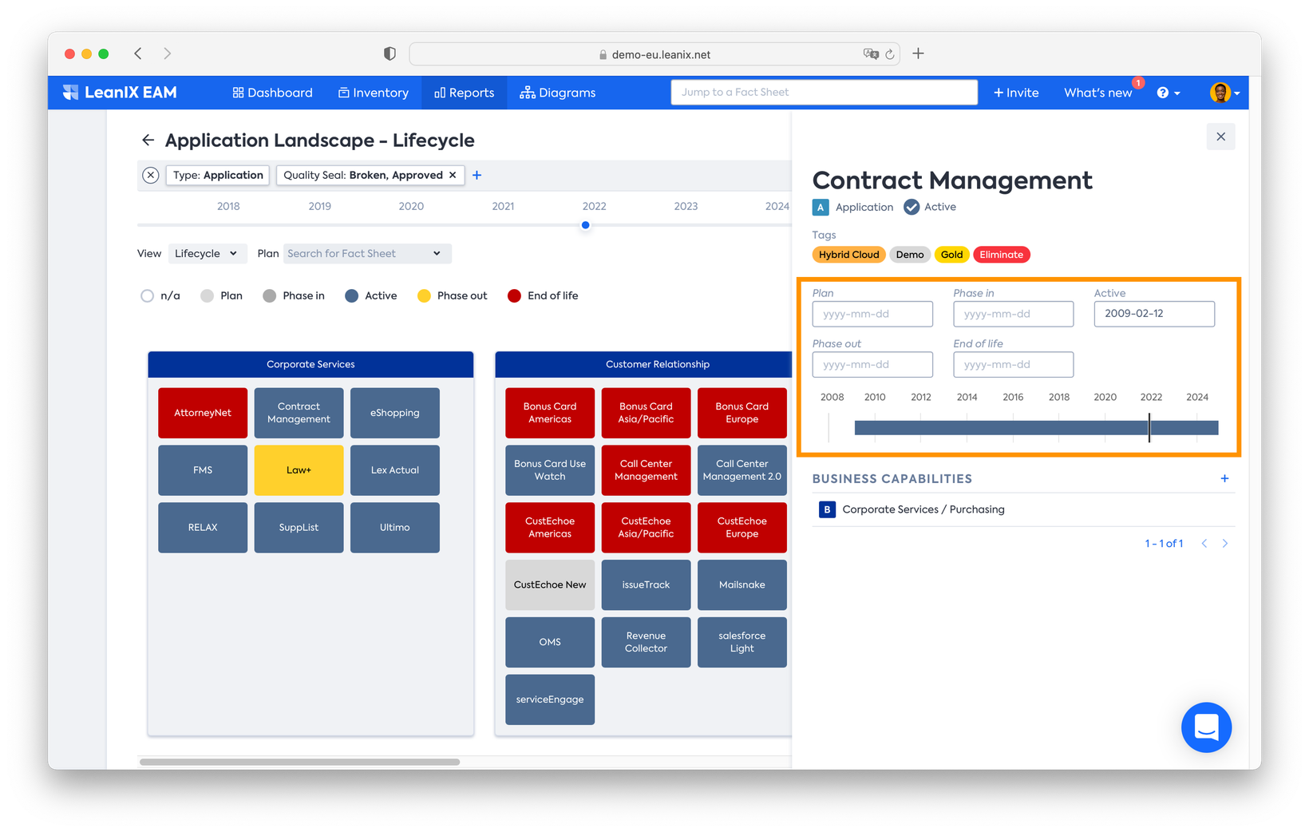This screenshot has height=832, width=1309.
Task: Click the What's new notification badge
Action: 1138,83
